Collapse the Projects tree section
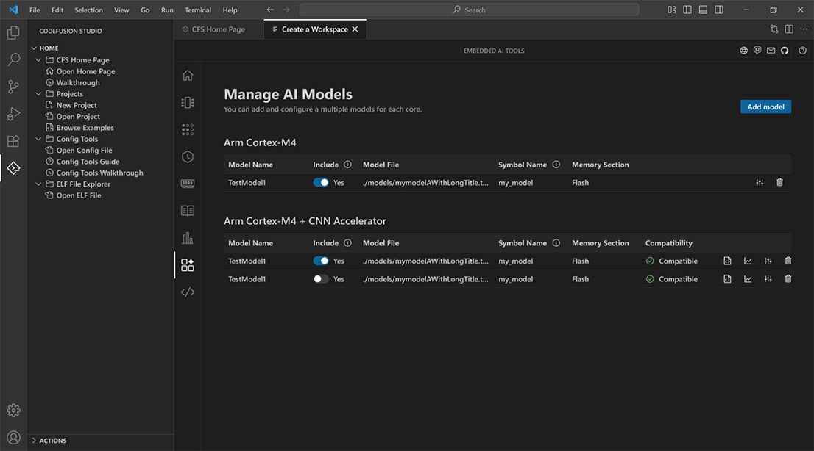 pyautogui.click(x=38, y=93)
